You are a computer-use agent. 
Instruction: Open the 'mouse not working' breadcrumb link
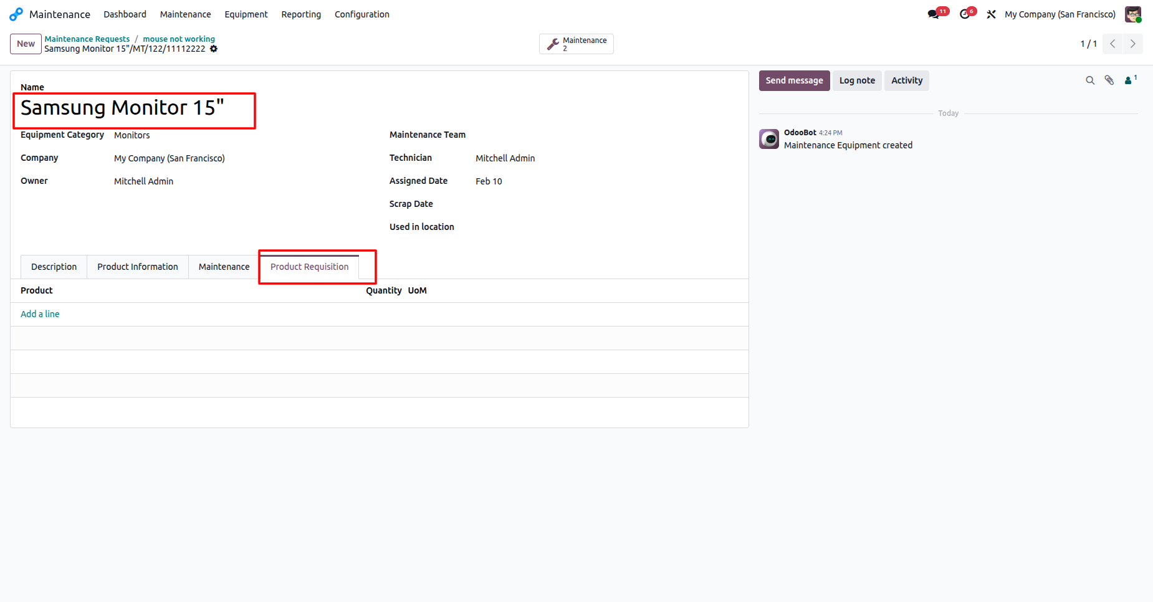[179, 39]
